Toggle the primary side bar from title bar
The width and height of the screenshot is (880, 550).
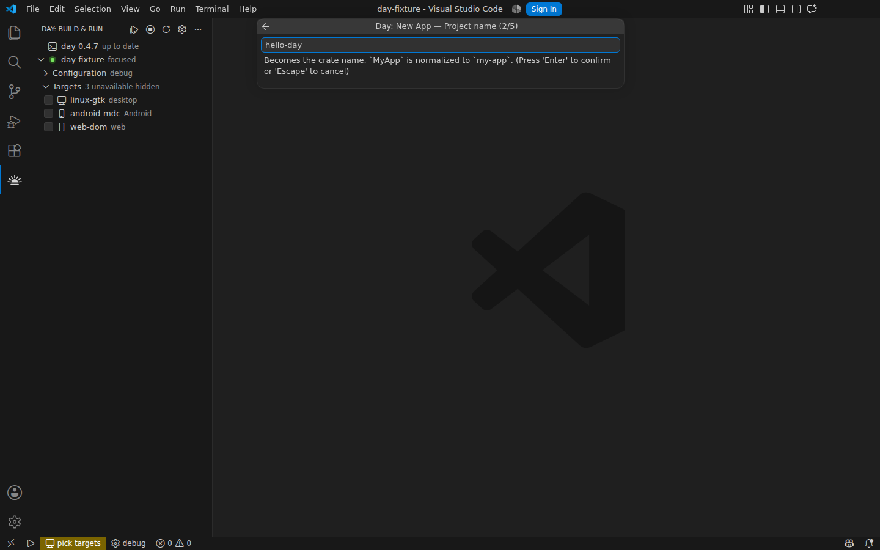(x=765, y=9)
